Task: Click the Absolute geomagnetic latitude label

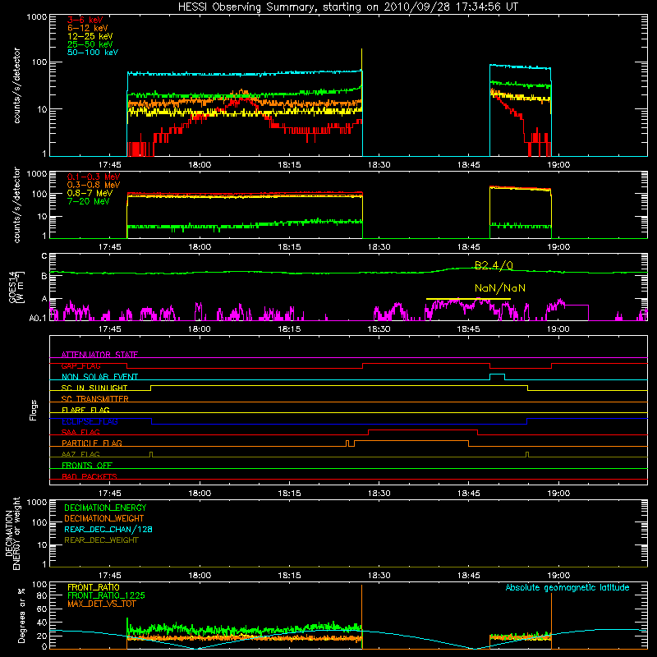Action: coord(567,587)
